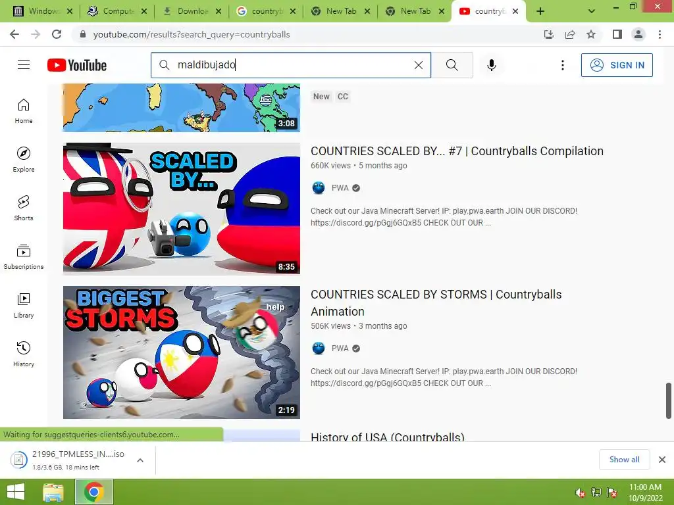
Task: Open PWA channel avatar of SCALED BY #7
Action: pyautogui.click(x=319, y=187)
